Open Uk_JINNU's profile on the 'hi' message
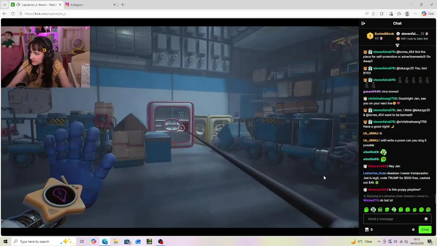This screenshot has width=437, height=246. [x=371, y=134]
